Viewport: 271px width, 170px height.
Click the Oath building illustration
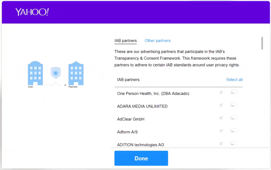click(35, 73)
